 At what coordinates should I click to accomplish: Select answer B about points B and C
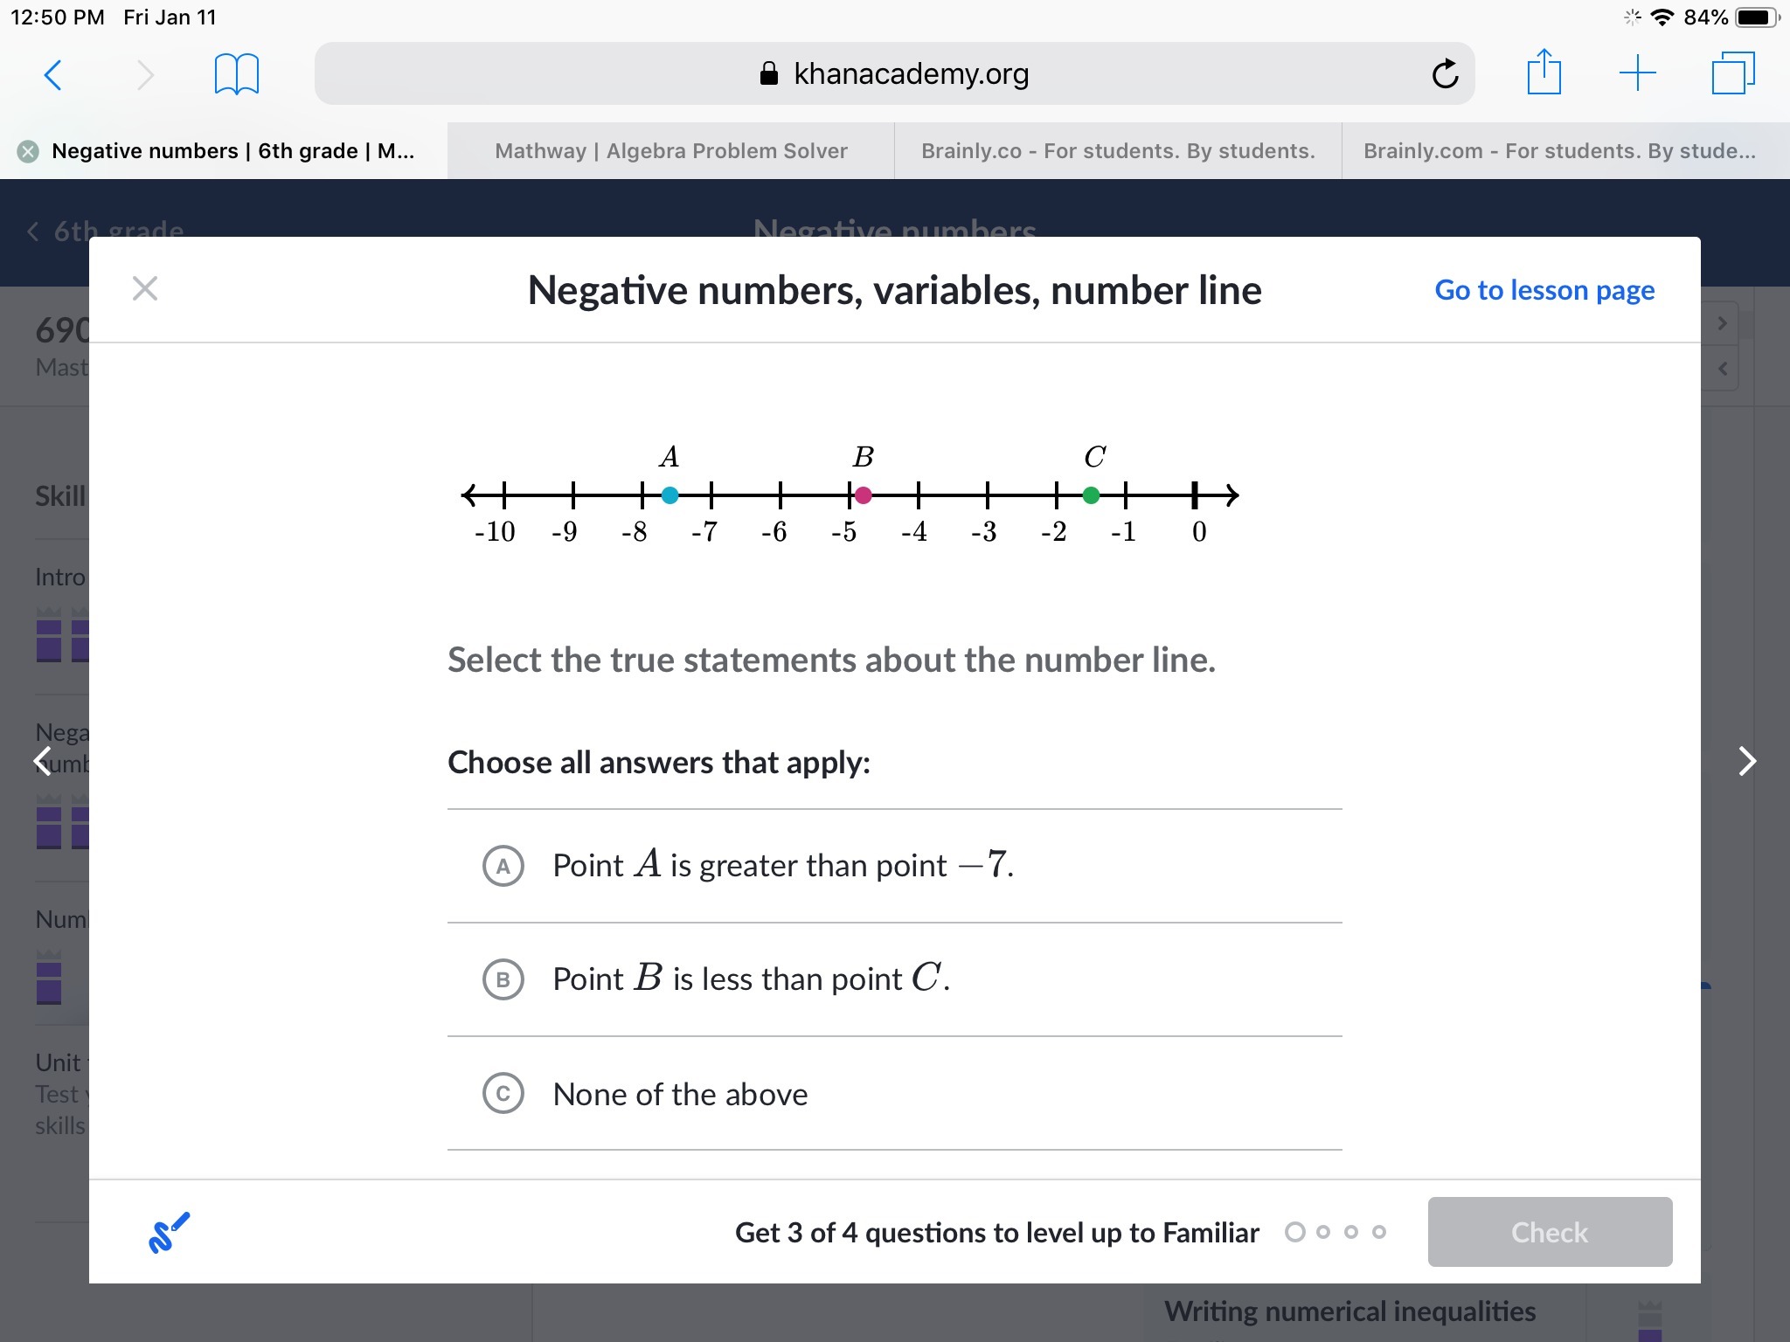pos(503,979)
